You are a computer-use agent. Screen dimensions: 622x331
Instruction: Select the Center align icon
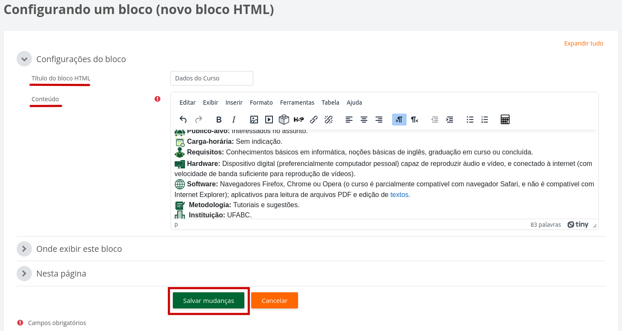(x=364, y=120)
